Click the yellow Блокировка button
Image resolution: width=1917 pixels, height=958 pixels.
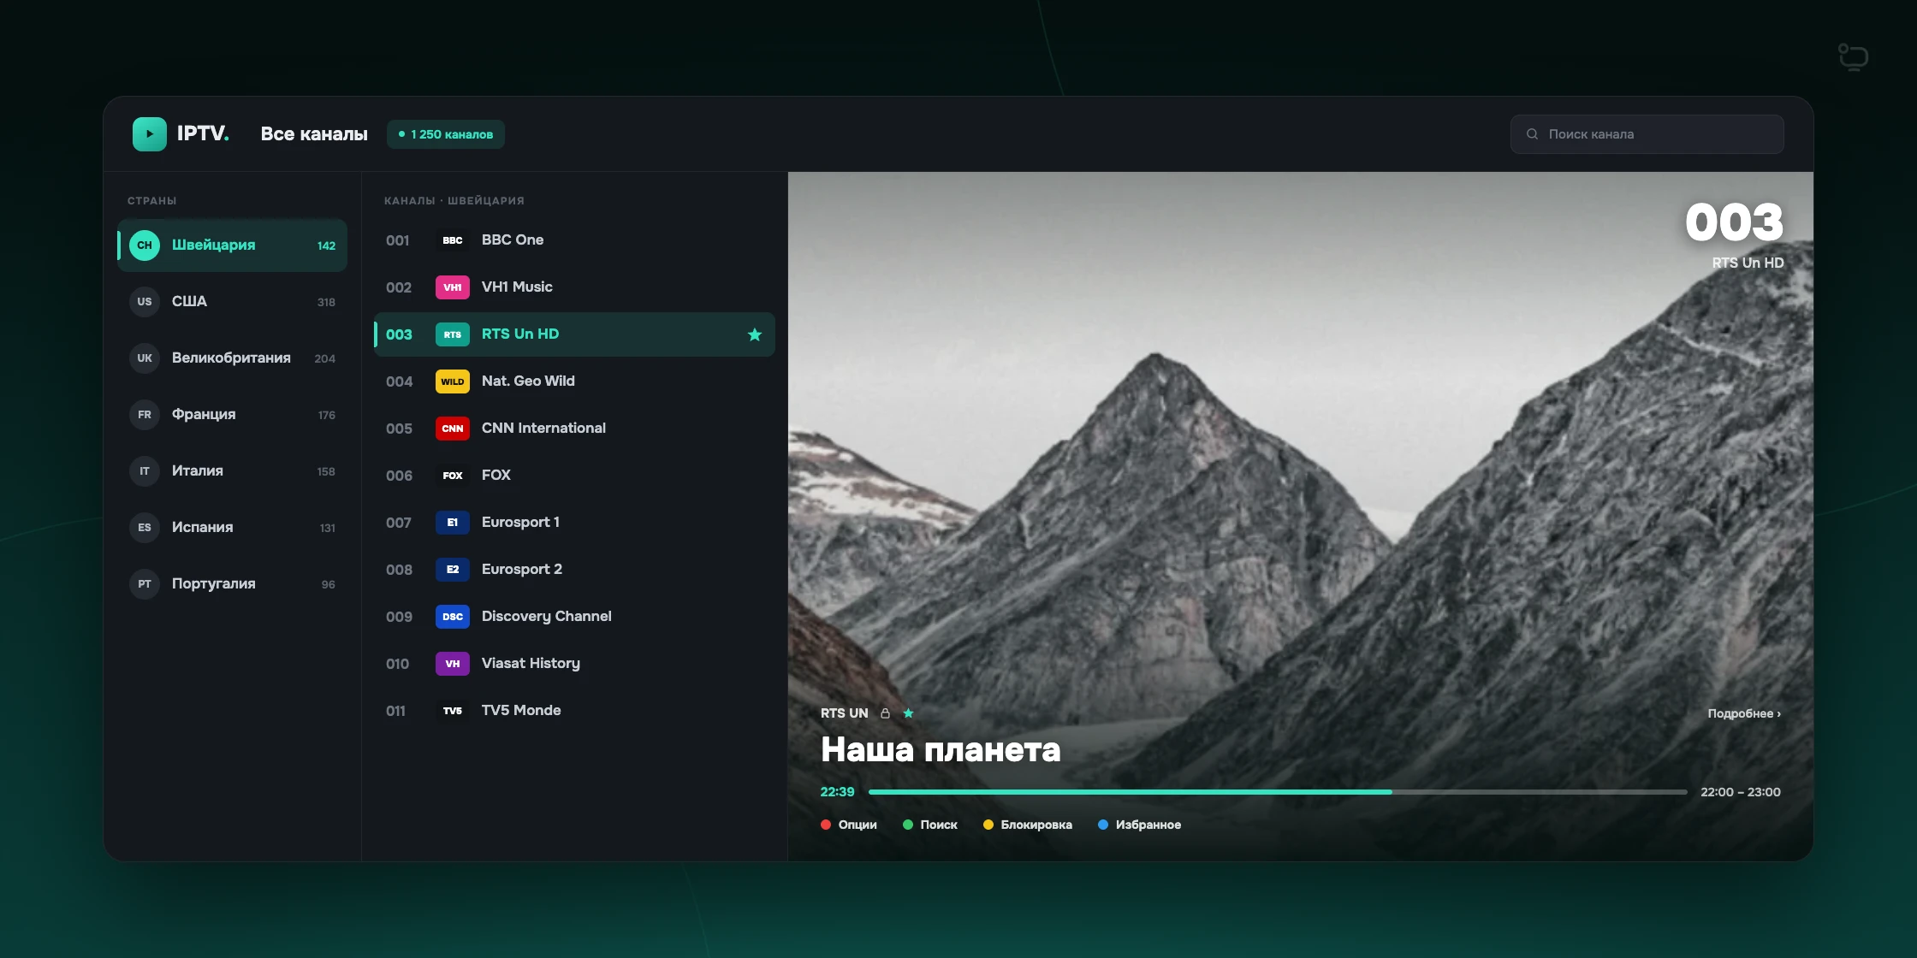[1028, 825]
